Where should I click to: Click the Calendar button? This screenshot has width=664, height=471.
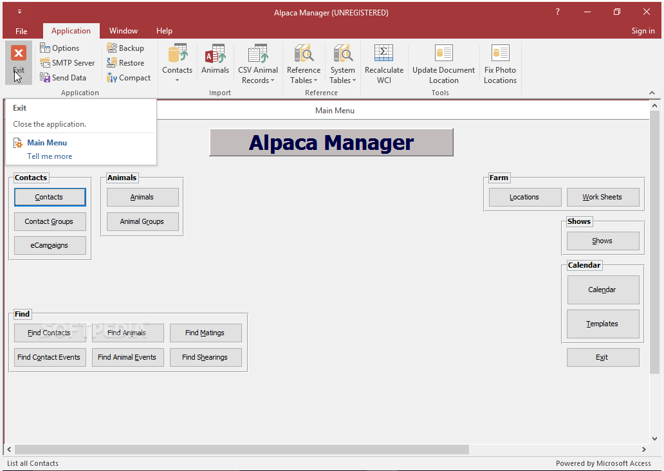point(603,290)
